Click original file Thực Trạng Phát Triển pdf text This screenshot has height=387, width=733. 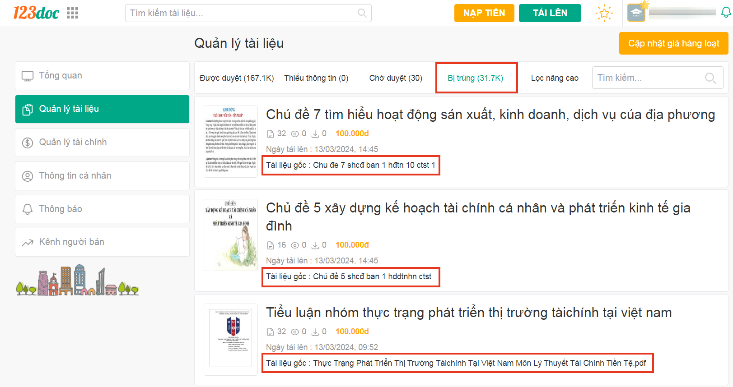pyautogui.click(x=480, y=363)
